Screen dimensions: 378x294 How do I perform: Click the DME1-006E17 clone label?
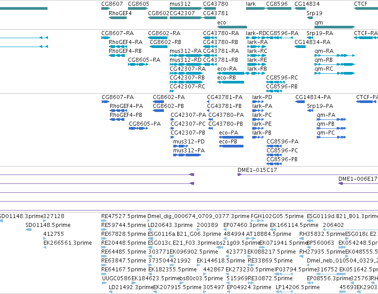[x=358, y=179]
